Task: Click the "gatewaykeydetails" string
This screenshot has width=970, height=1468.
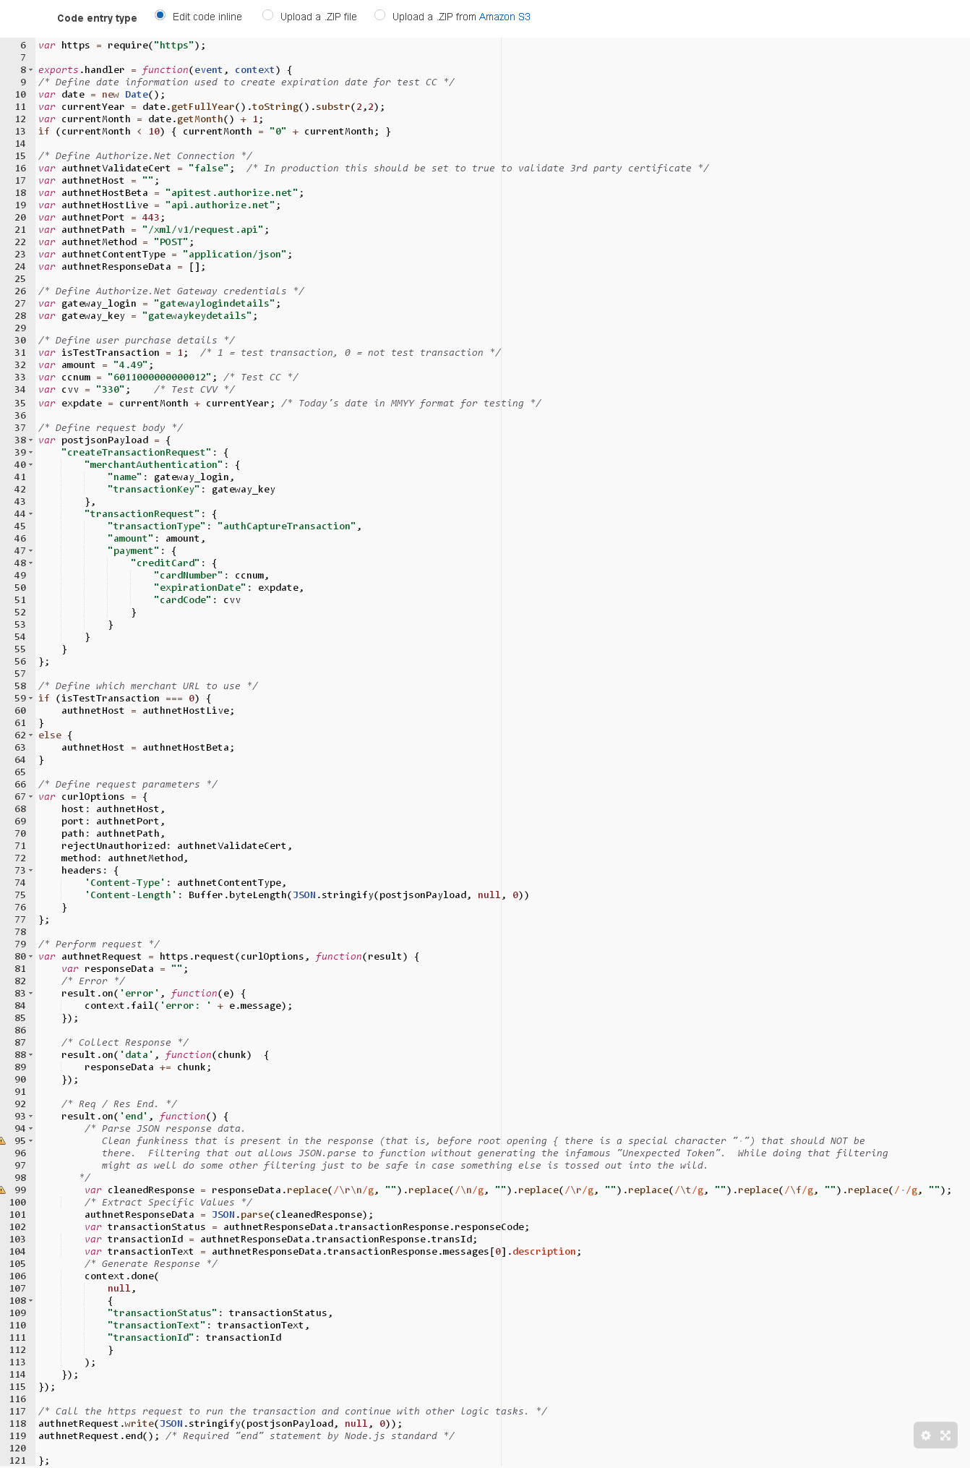Action: (197, 315)
